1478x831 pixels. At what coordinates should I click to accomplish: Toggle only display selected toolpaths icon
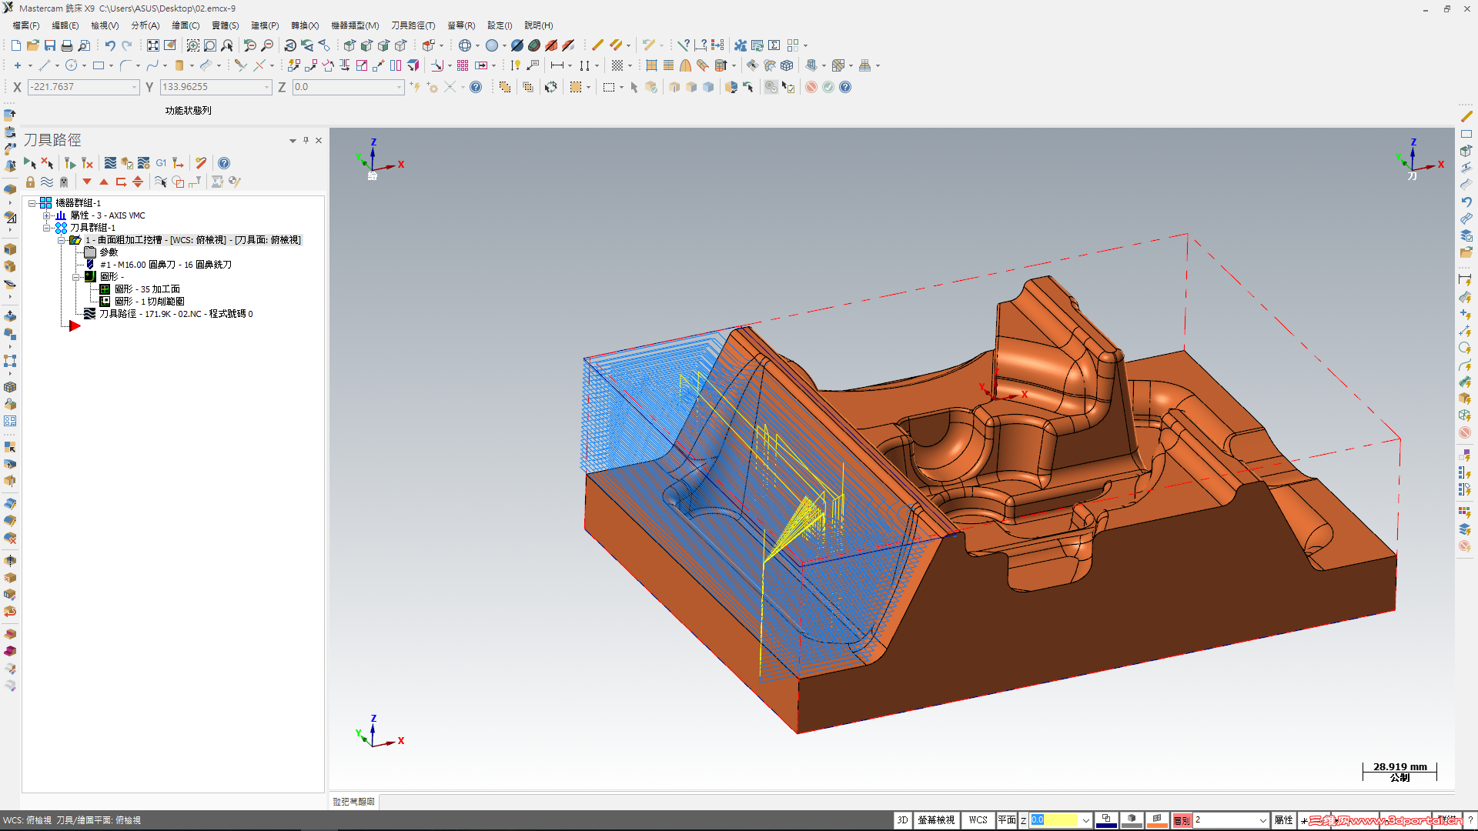161,182
